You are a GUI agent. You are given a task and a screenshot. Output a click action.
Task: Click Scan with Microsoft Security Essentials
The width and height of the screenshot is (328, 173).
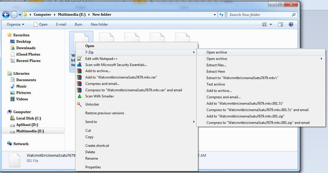[x=136, y=65]
